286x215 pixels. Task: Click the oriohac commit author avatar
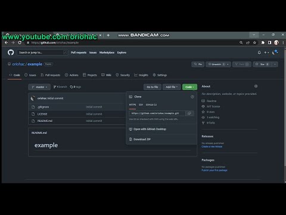[33, 98]
